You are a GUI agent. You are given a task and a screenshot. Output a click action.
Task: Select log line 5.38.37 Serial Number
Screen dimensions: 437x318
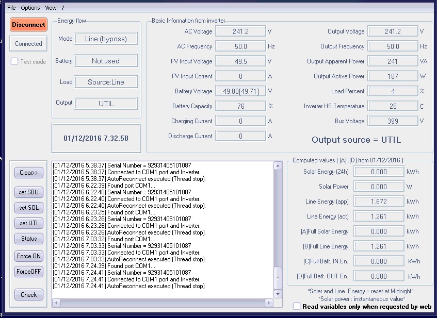point(122,165)
